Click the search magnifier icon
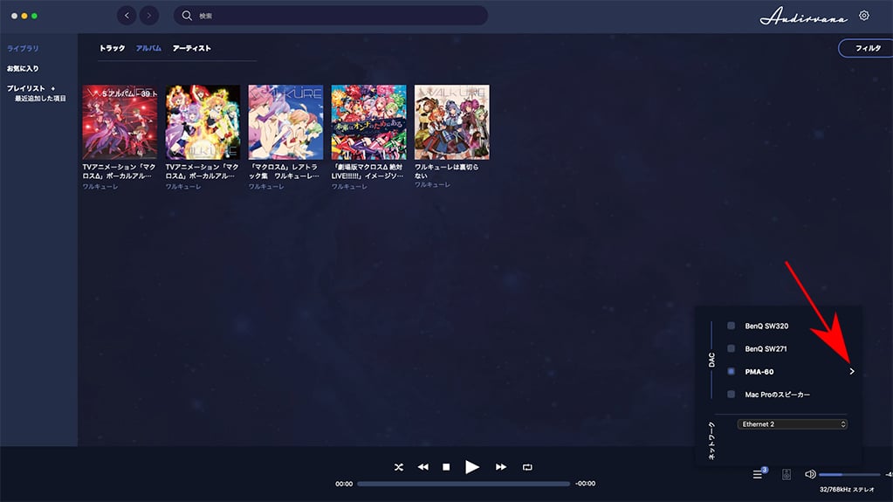 (187, 16)
